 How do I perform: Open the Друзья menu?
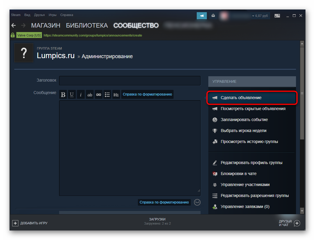39,15
